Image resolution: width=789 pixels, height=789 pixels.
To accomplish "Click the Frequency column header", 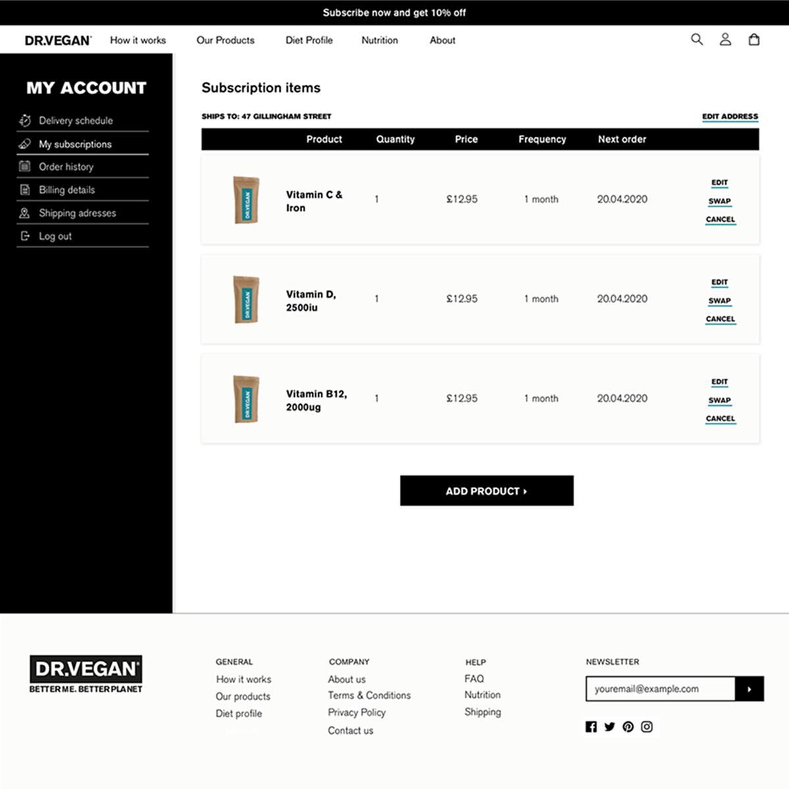I will coord(542,139).
